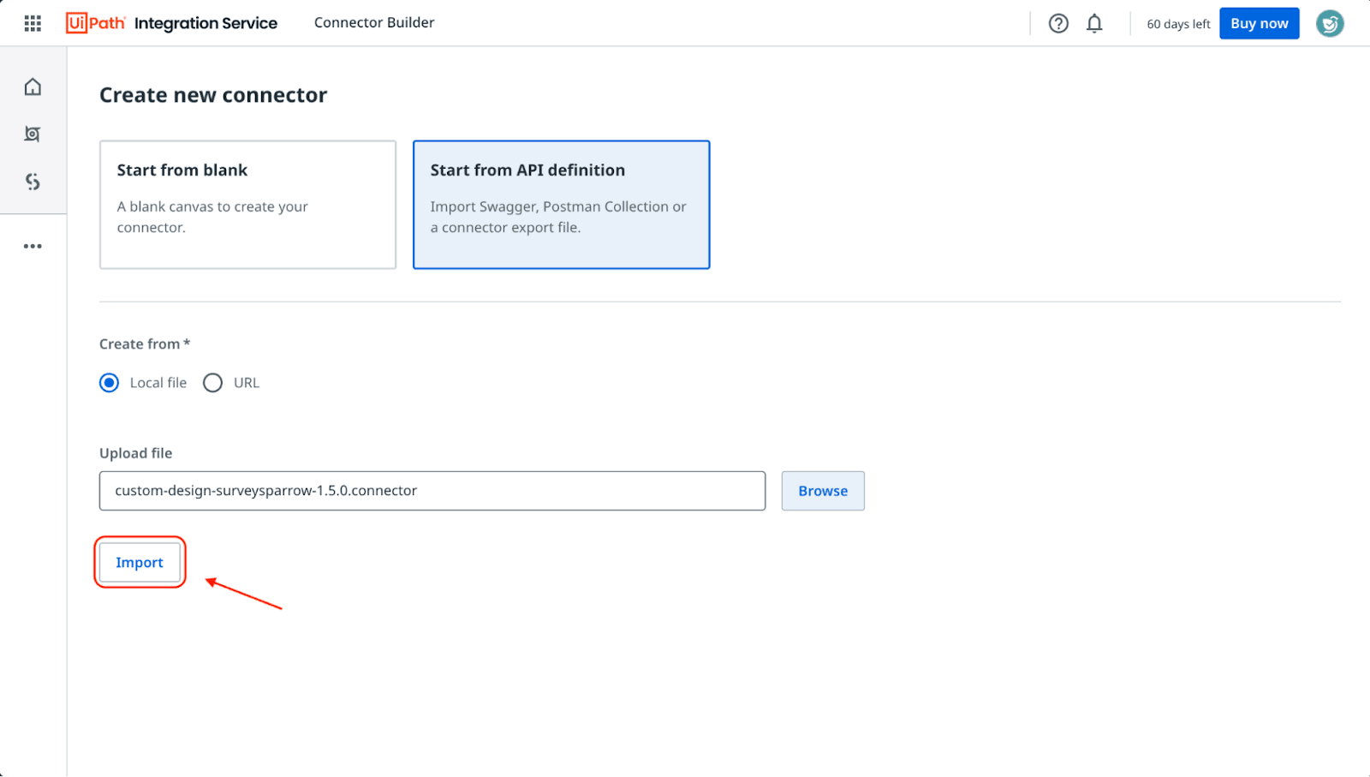
Task: Show notifications via the bell icon
Action: pos(1094,23)
